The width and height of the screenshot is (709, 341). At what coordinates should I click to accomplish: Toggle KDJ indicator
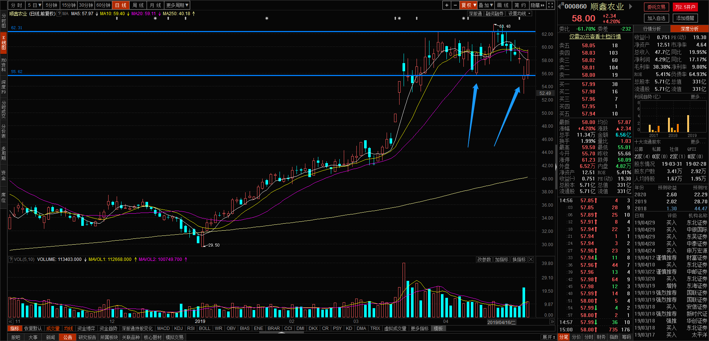pyautogui.click(x=178, y=328)
